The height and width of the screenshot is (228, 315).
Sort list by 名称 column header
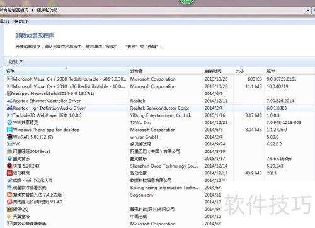click(66, 71)
